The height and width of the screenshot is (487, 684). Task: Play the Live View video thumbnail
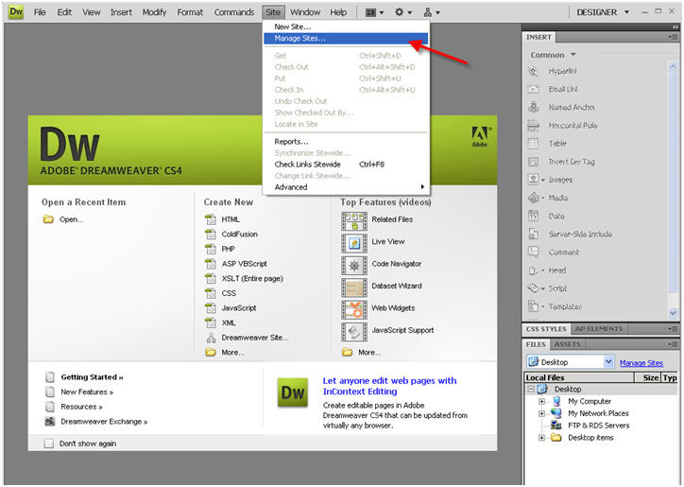pos(353,243)
